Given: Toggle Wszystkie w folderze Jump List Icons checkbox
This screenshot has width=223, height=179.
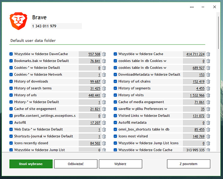Looking at the screenshot, I should [x=115, y=143].
